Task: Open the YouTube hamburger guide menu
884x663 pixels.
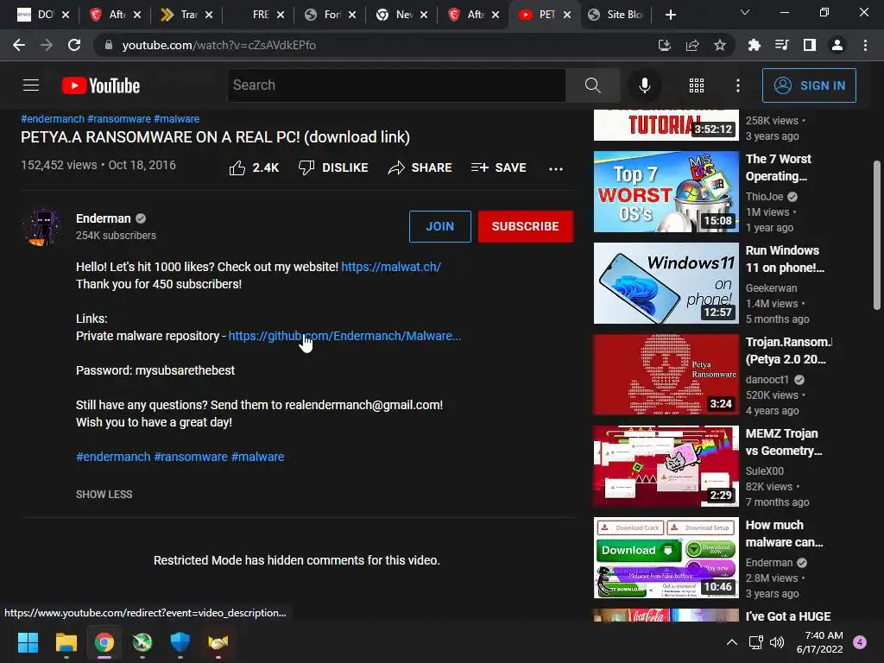Action: coord(31,85)
